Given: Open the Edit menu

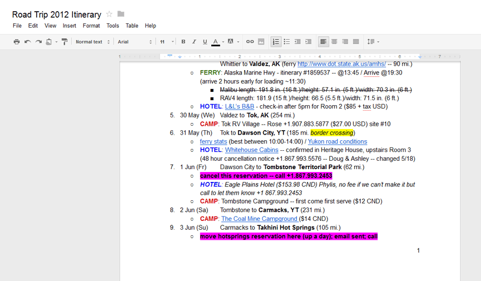Looking at the screenshot, I should pos(33,26).
